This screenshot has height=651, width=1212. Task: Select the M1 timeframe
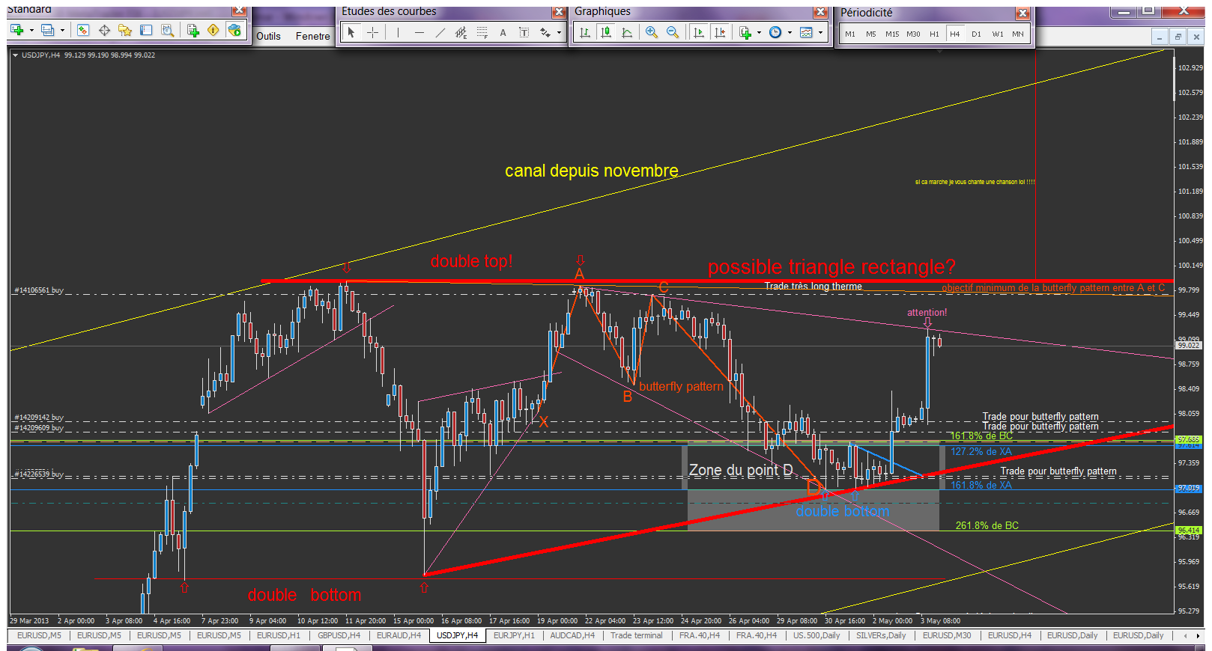point(850,34)
